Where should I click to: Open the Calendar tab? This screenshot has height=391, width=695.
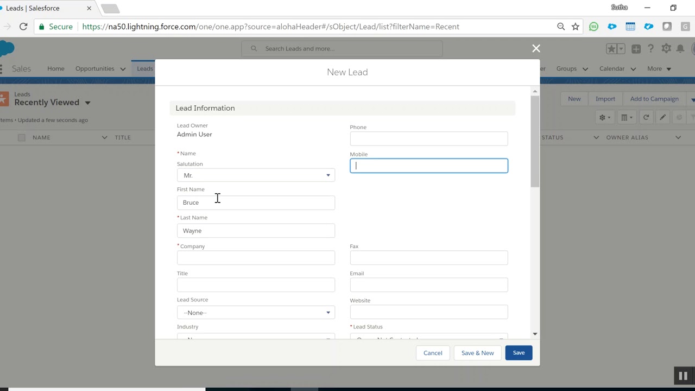(x=612, y=69)
